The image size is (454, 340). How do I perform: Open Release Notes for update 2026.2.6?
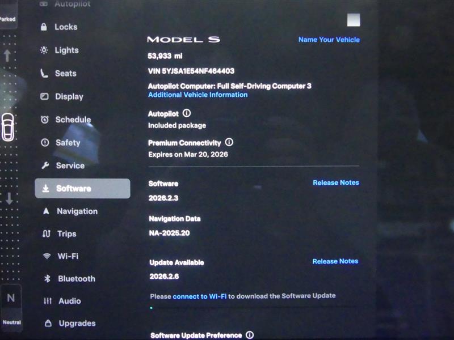pos(335,261)
